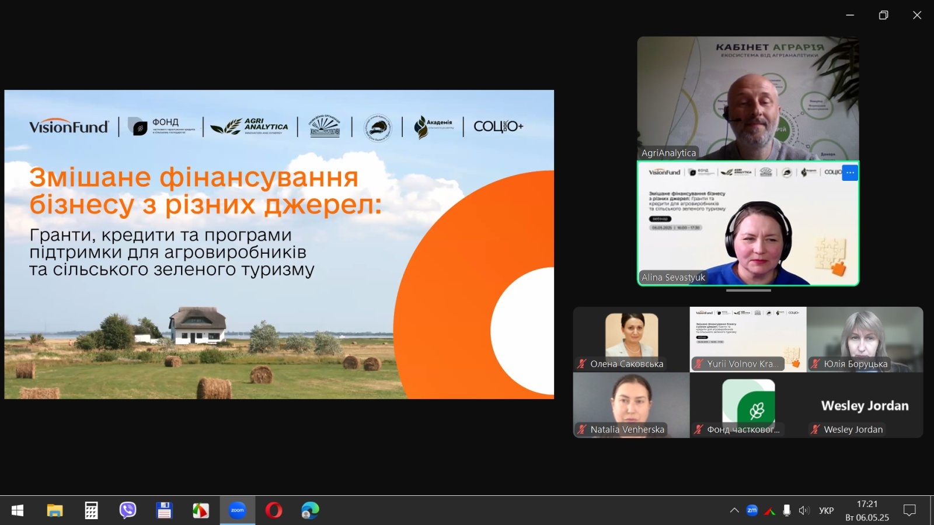Screen dimensions: 934x525
Task: Click the AgriAnalytica name label
Action: 669,153
